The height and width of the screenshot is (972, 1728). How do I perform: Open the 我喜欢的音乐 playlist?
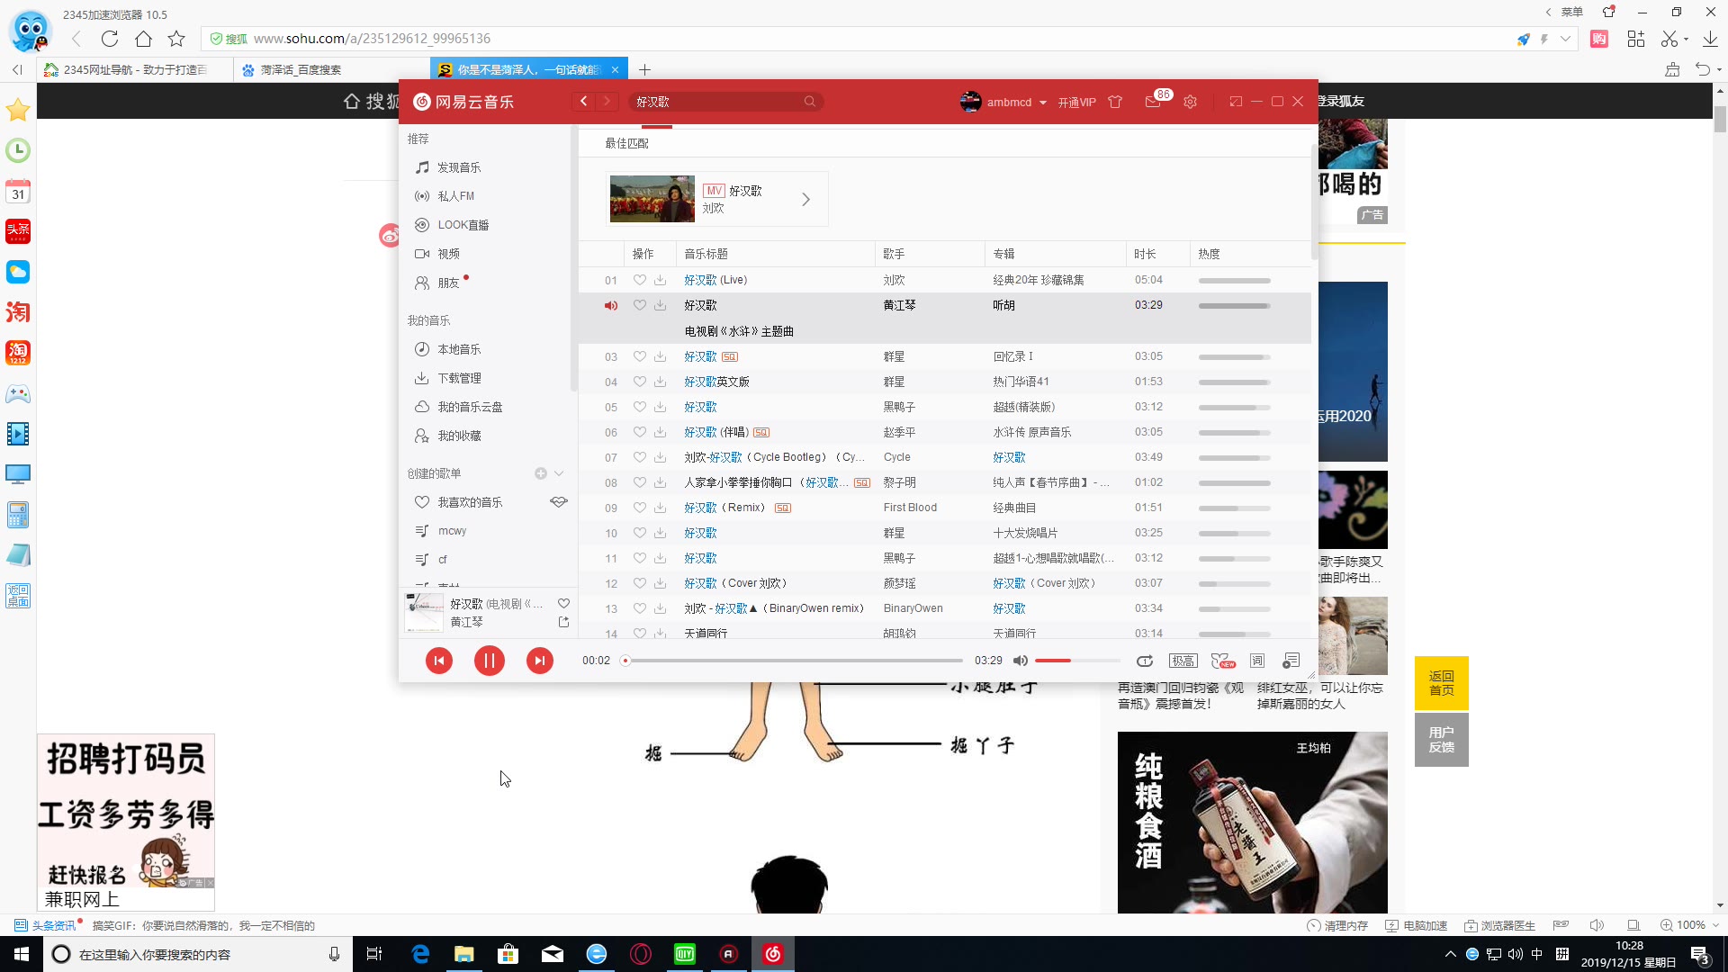[470, 502]
